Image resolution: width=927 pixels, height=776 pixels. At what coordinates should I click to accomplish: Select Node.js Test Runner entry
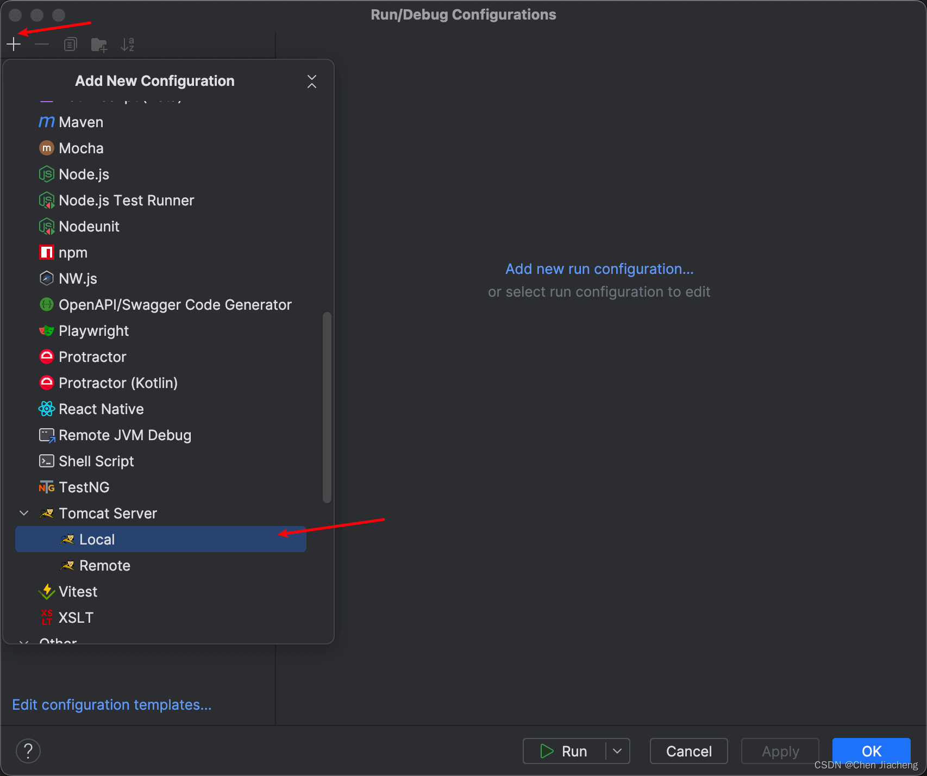click(160, 201)
